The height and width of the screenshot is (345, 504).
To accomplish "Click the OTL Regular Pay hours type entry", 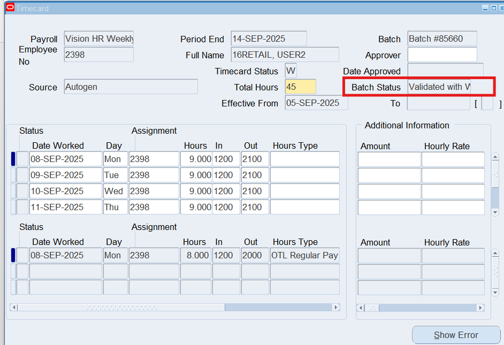I will (304, 255).
